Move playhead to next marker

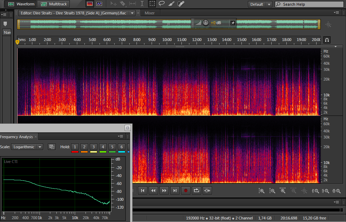point(175,190)
